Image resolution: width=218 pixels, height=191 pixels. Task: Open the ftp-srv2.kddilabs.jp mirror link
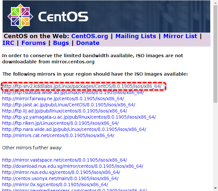(x=82, y=86)
